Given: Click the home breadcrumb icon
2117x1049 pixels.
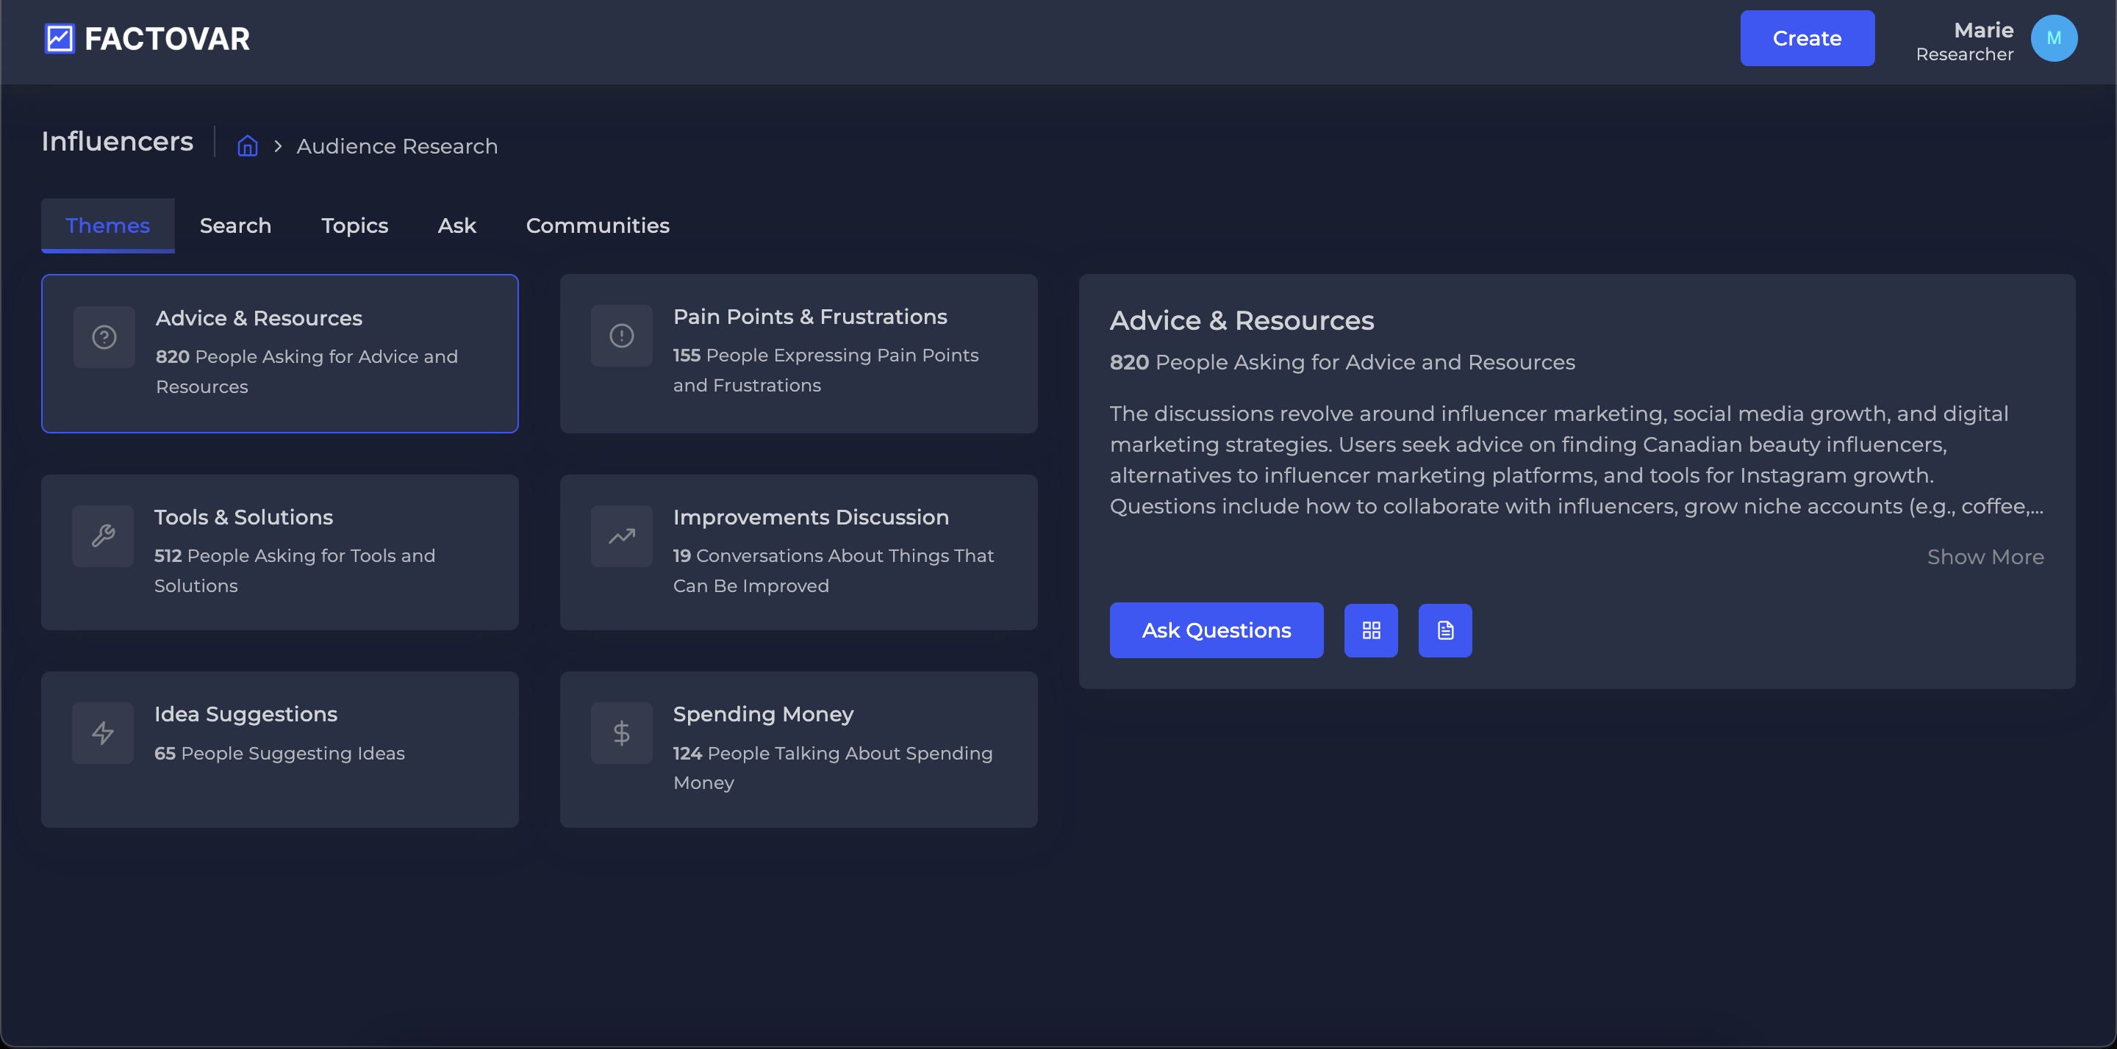Looking at the screenshot, I should tap(248, 146).
